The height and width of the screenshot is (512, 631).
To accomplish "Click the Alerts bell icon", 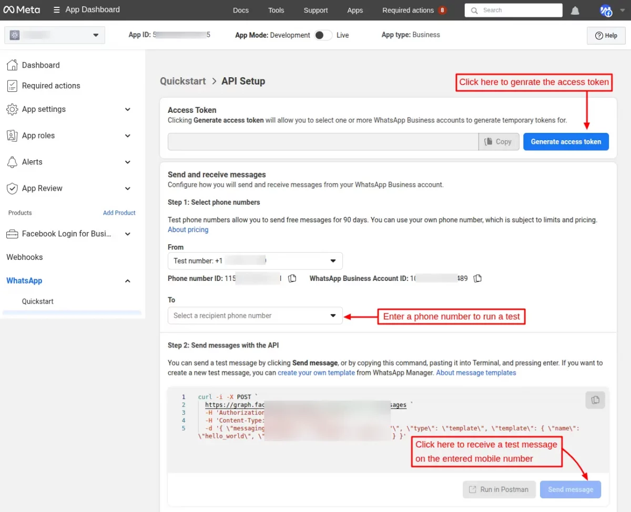I will [x=12, y=162].
